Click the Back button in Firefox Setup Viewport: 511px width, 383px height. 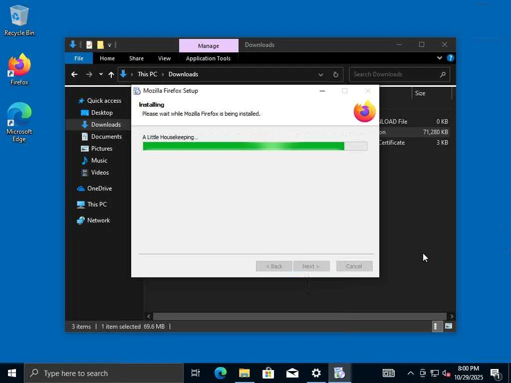click(x=274, y=266)
